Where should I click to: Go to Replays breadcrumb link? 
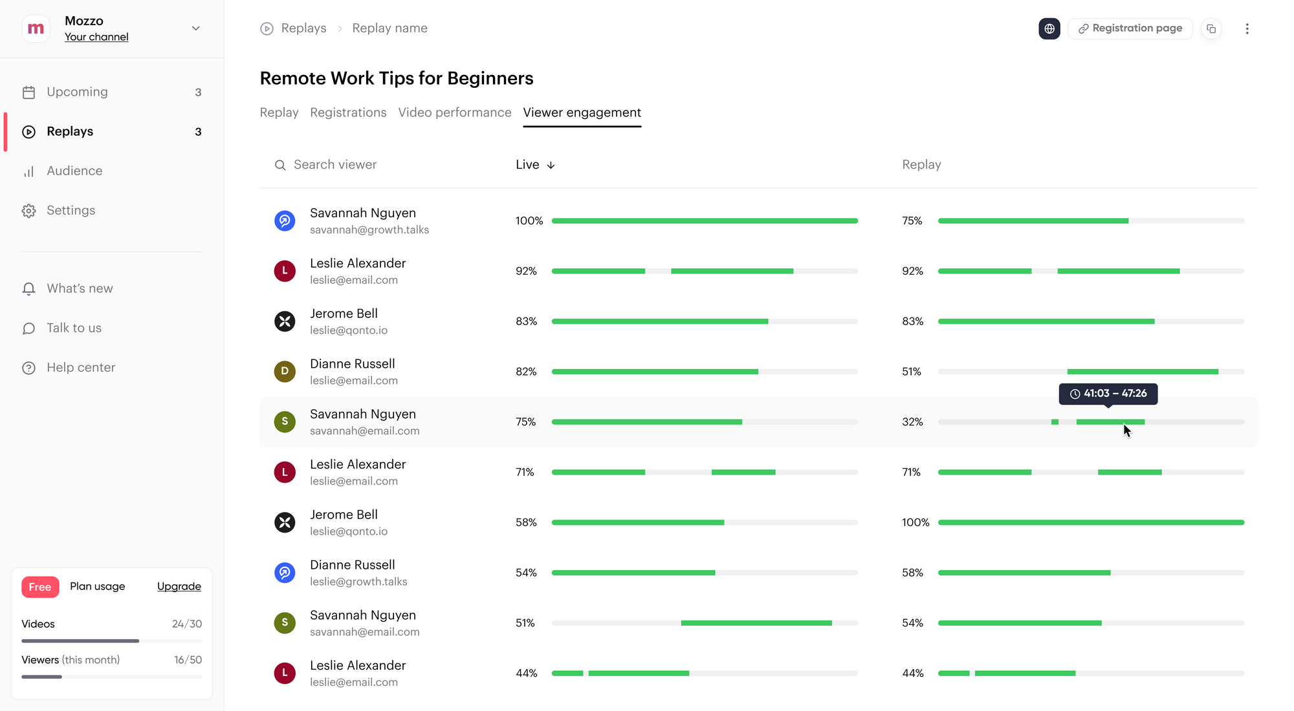point(303,28)
